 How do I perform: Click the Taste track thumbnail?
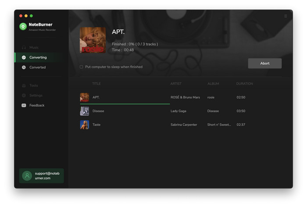point(84,125)
